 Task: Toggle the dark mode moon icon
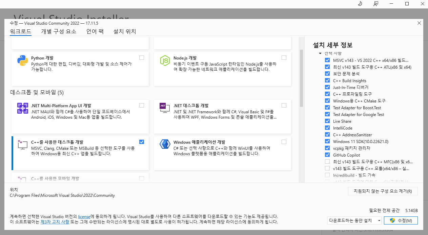[x=360, y=4]
